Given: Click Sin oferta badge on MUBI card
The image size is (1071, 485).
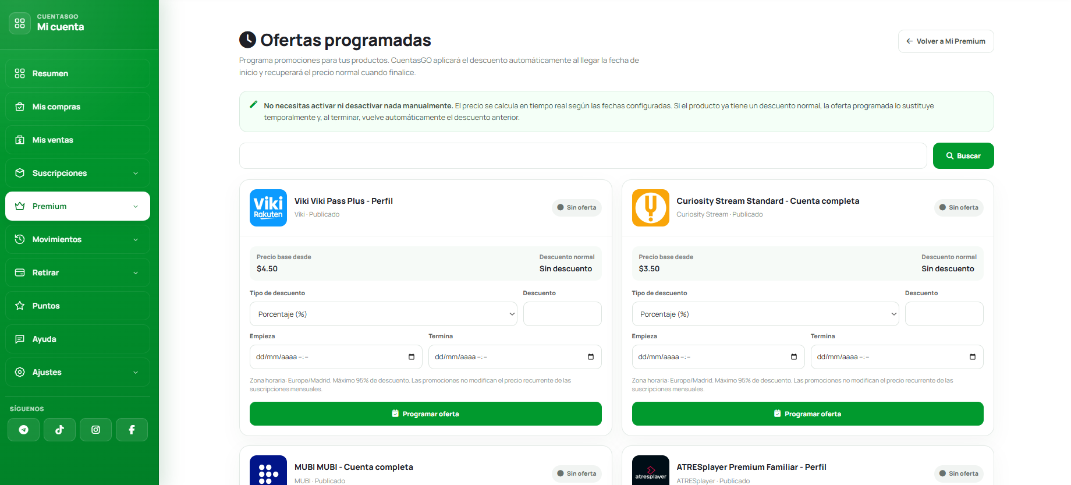Looking at the screenshot, I should coord(577,473).
